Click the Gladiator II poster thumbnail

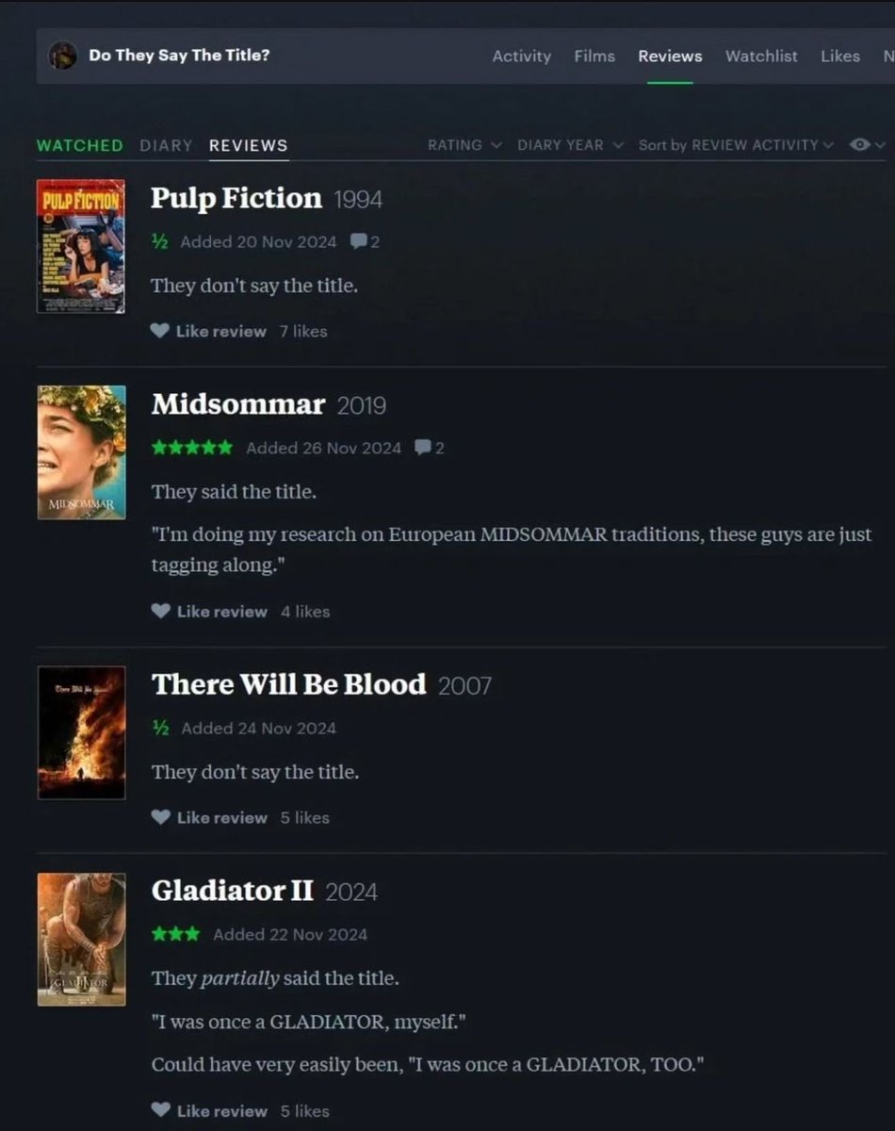point(81,939)
